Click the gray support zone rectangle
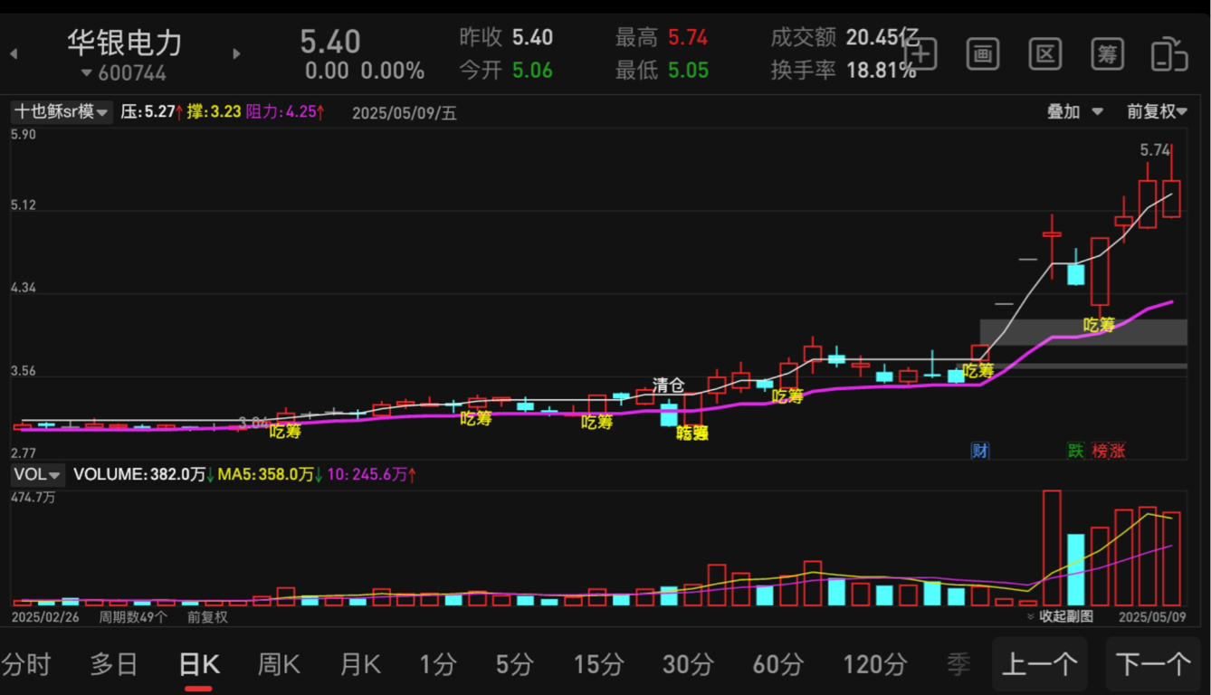This screenshot has height=695, width=1211. click(x=1082, y=332)
